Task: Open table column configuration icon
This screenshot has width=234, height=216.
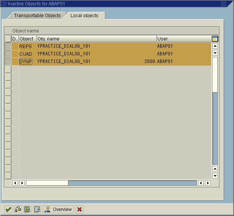Action: [215, 39]
